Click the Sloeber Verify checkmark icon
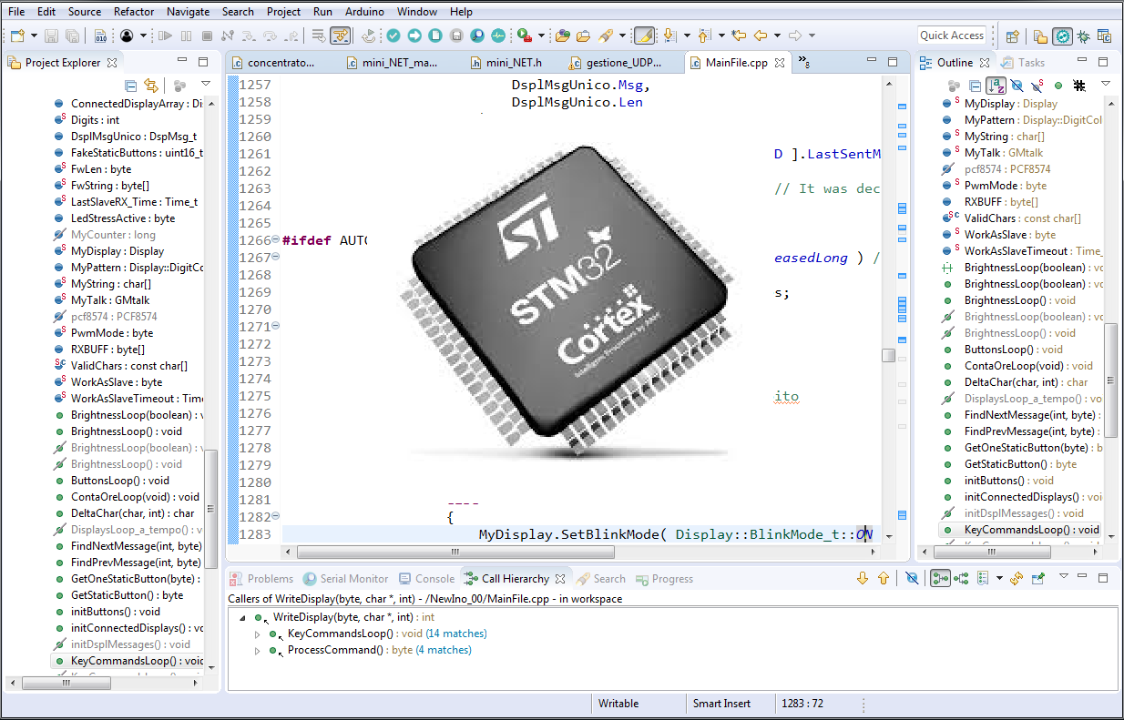 (x=393, y=35)
